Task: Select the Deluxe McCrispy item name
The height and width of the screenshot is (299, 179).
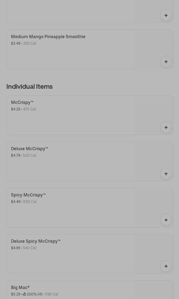Action: click(x=29, y=149)
